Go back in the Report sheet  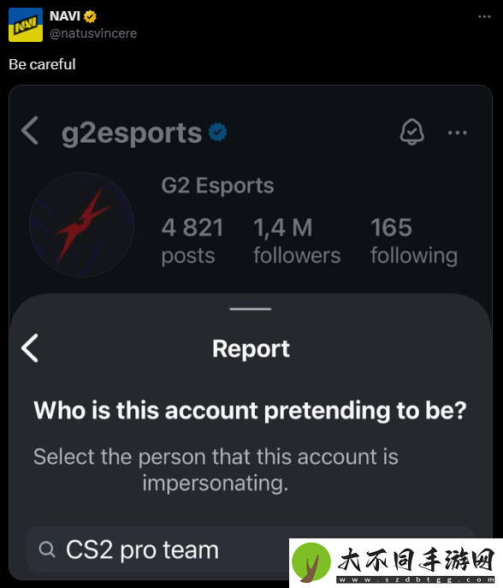(30, 348)
